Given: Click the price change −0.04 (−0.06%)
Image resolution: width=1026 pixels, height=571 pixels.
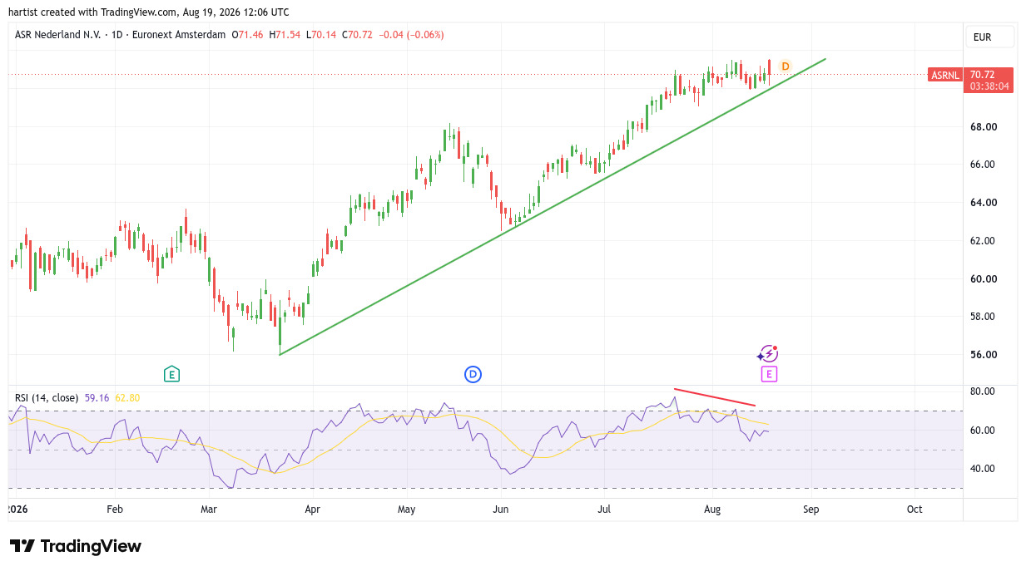Looking at the screenshot, I should tap(411, 35).
